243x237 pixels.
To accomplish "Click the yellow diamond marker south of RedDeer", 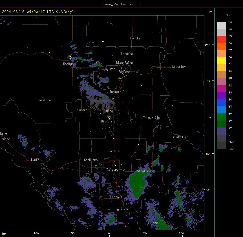I will pos(120,79).
